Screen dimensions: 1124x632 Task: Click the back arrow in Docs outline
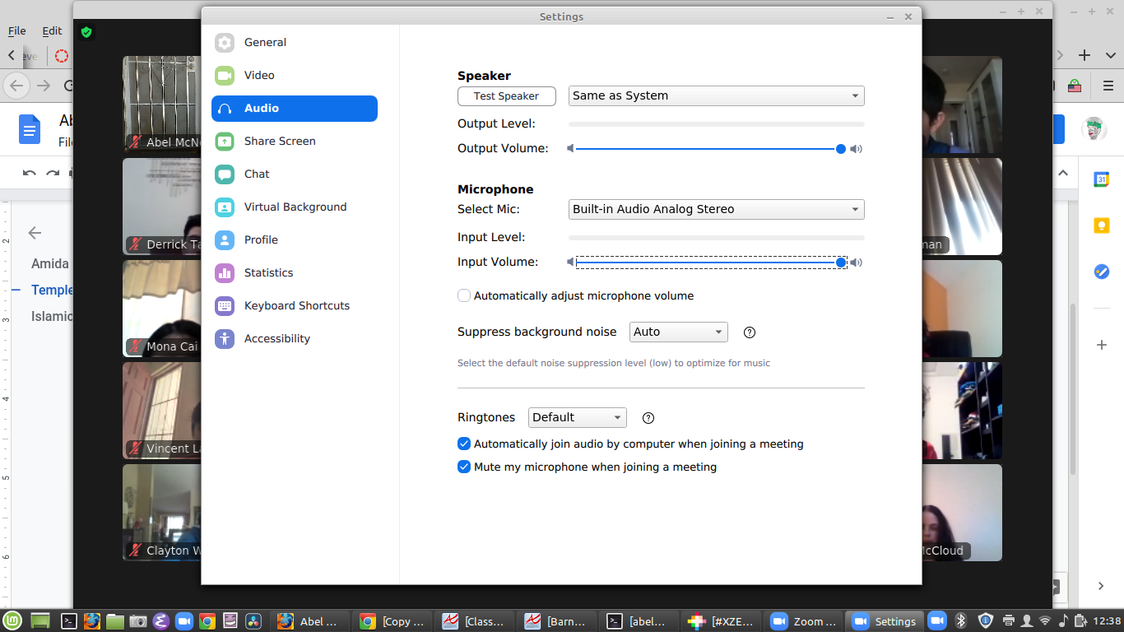[x=35, y=233]
